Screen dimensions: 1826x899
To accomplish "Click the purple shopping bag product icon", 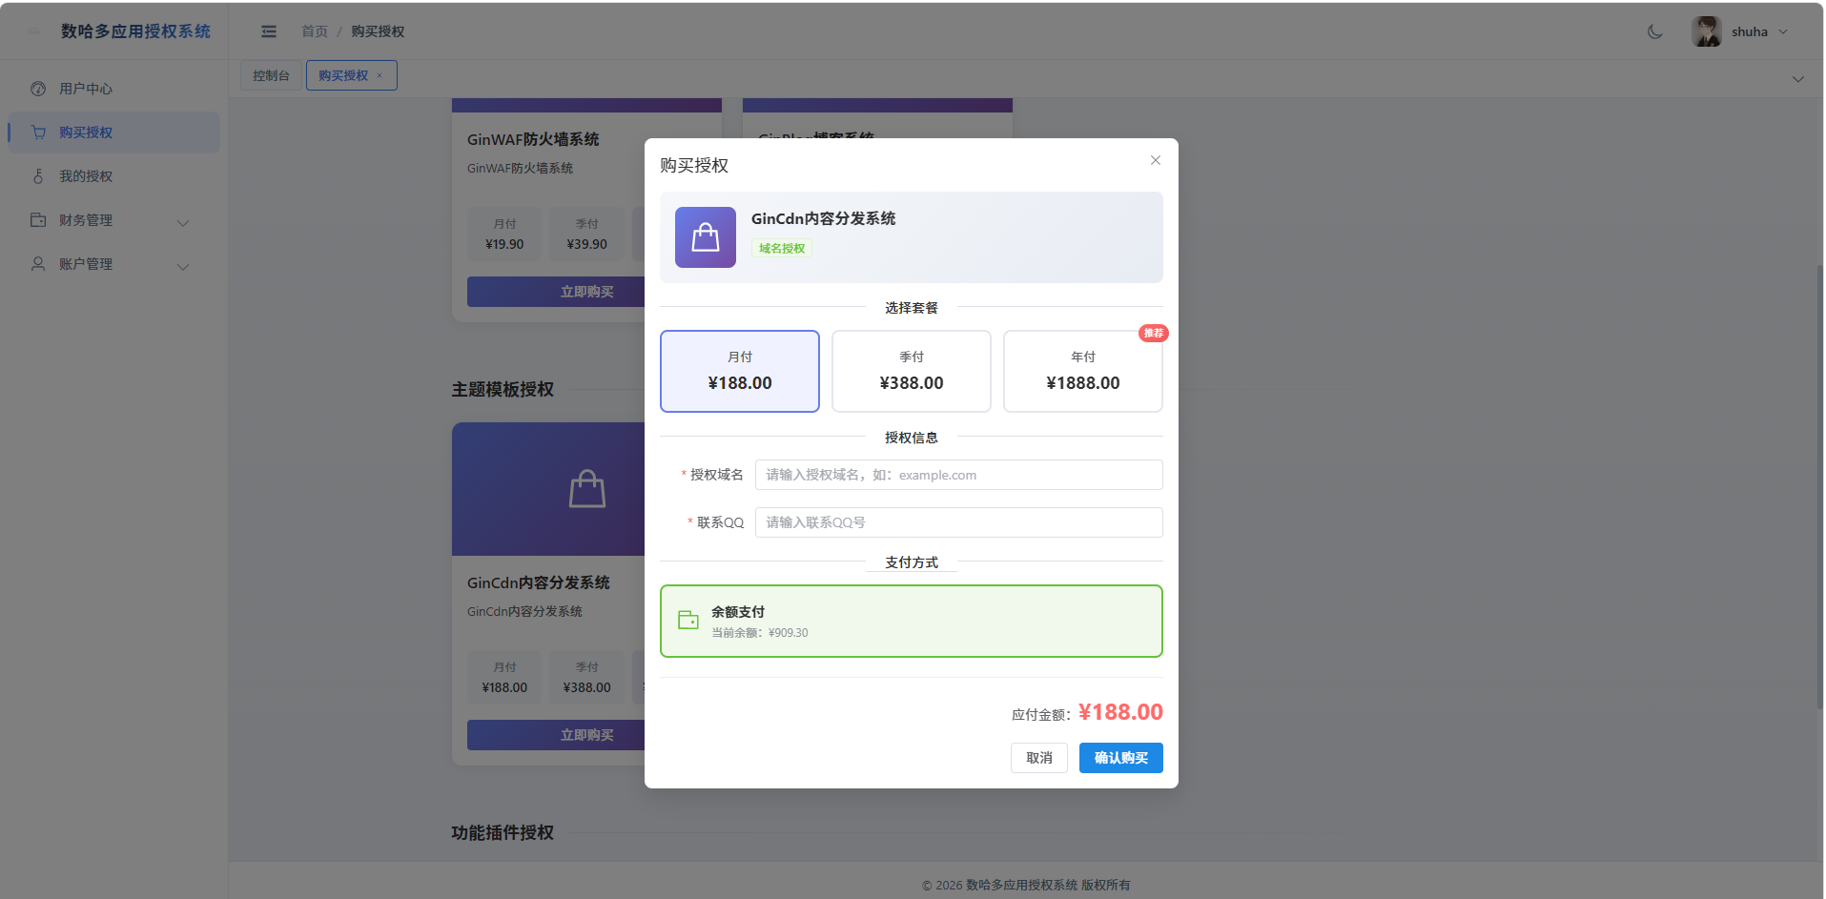I will (x=706, y=237).
